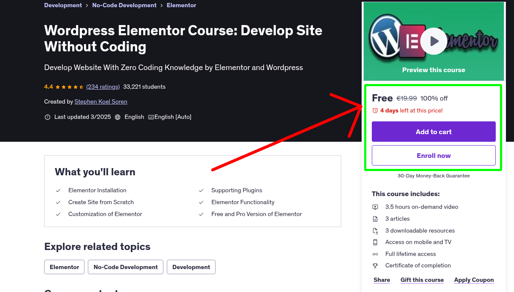The image size is (514, 292).
Task: Open the Development breadcrumb link
Action: coord(63,6)
